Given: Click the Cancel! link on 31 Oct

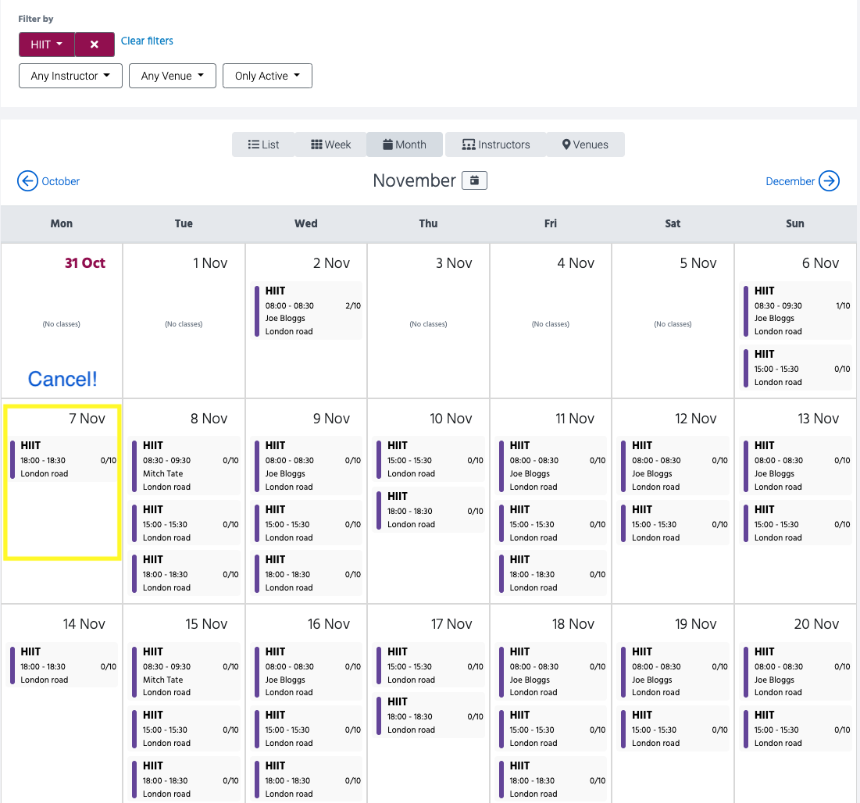Looking at the screenshot, I should pos(62,379).
